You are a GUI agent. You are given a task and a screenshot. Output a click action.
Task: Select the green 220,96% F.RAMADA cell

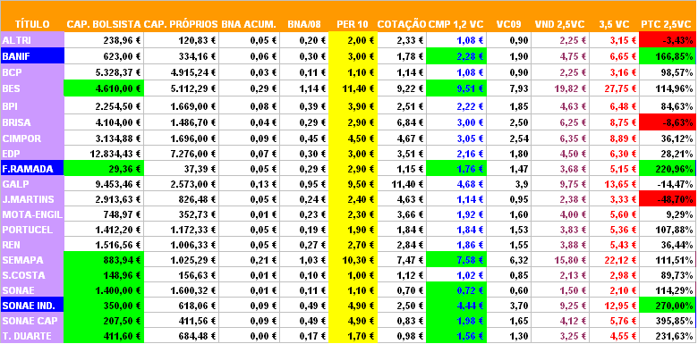[x=668, y=169]
